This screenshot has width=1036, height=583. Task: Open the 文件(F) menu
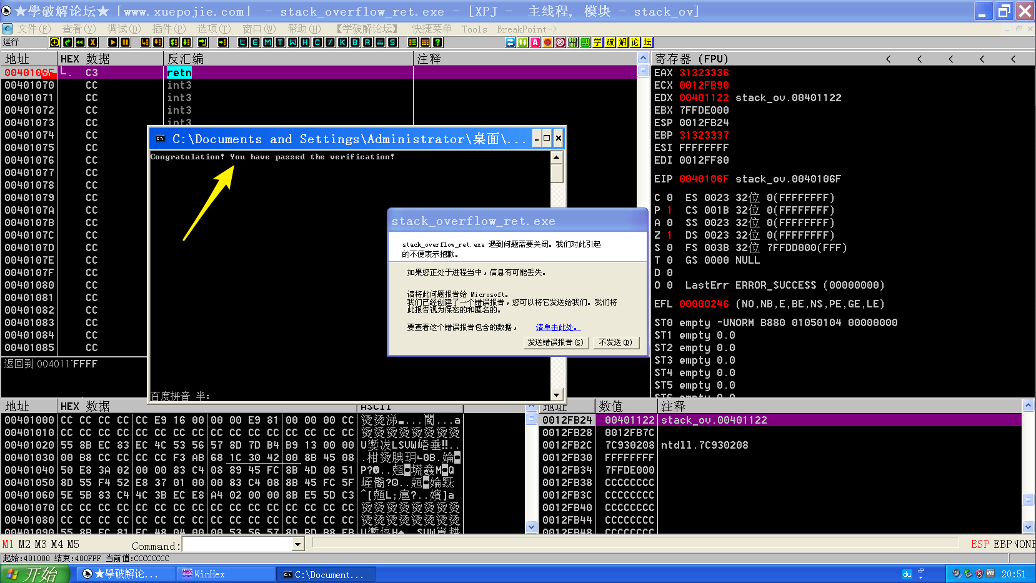(x=33, y=29)
